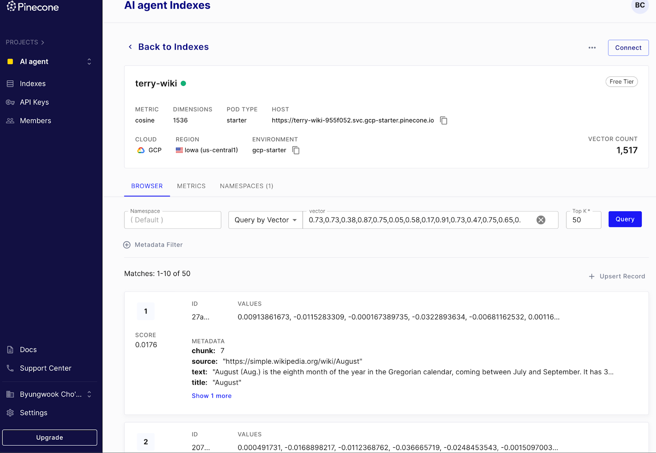Click the text snippet about August

pyautogui.click(x=413, y=372)
